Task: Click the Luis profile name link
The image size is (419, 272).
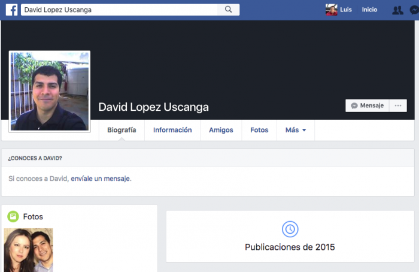Action: click(x=346, y=10)
